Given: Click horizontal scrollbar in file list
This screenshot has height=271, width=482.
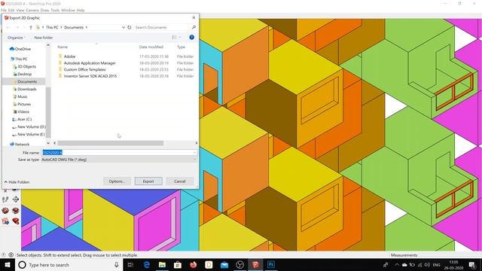Looking at the screenshot, I should tap(111, 143).
